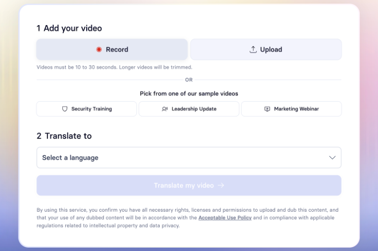Click the right arrow icon in Translate button
Viewport: 378px width, 251px height.
coord(221,186)
